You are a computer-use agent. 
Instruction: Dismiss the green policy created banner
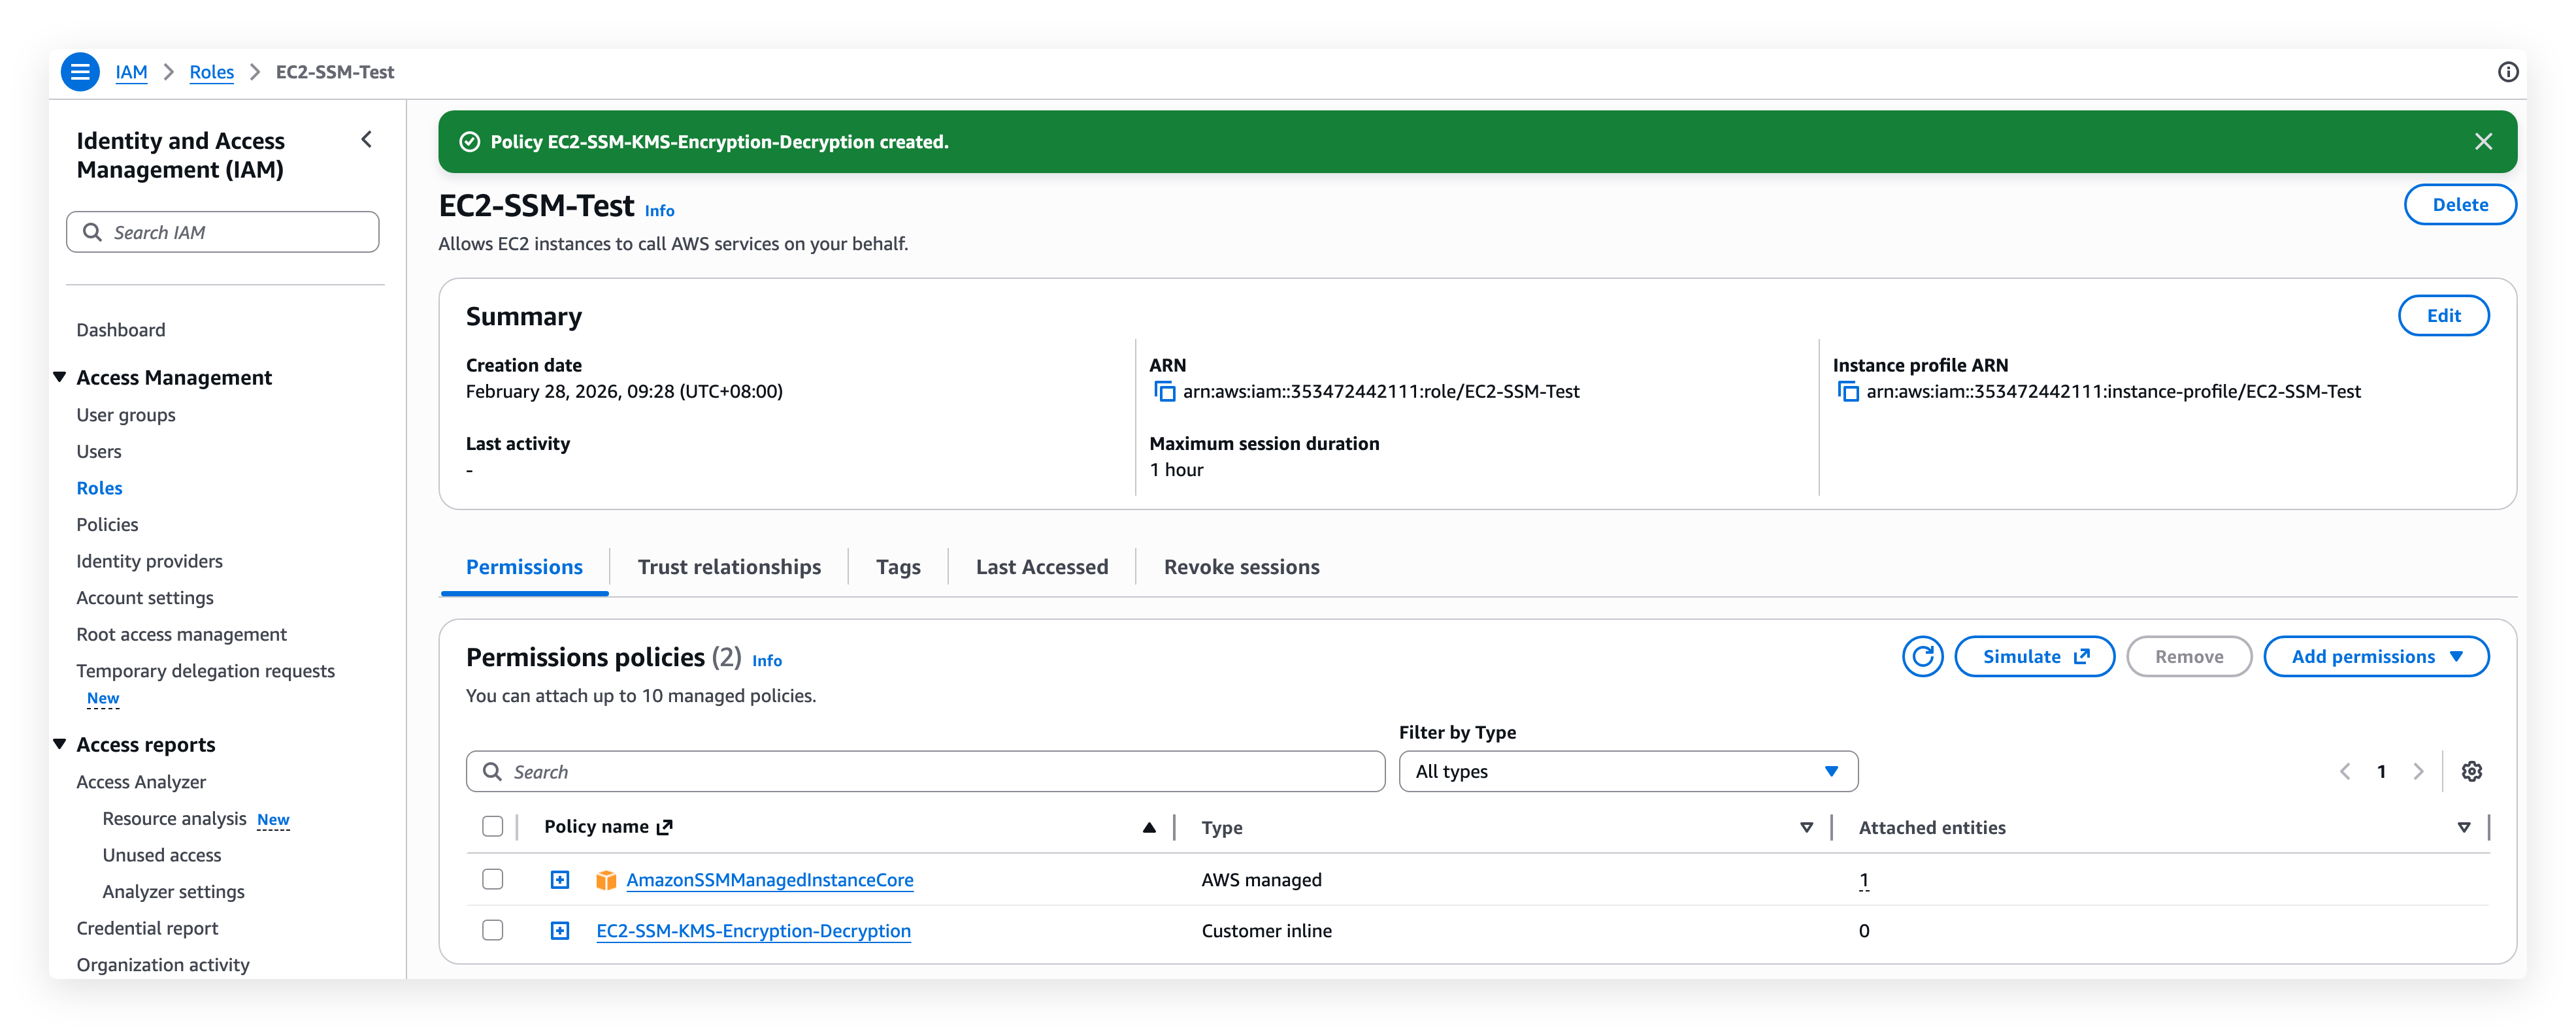pyautogui.click(x=2483, y=142)
